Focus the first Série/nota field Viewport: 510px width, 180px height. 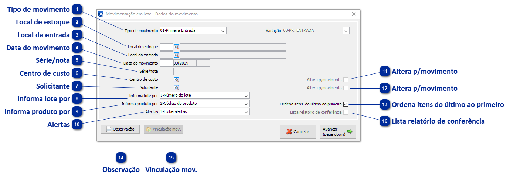pyautogui.click(x=166, y=71)
